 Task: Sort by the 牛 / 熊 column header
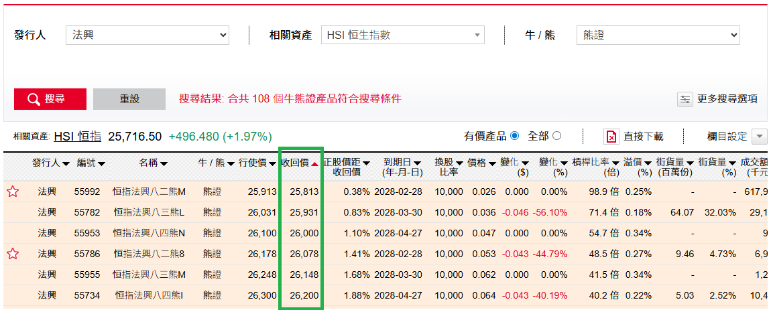216,163
